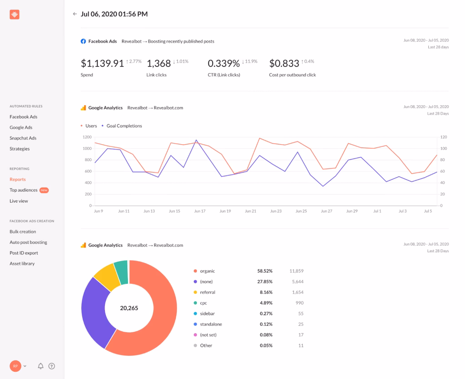Image resolution: width=465 pixels, height=379 pixels.
Task: Click the Revealbot logo in the top-left corner
Action: tap(14, 14)
